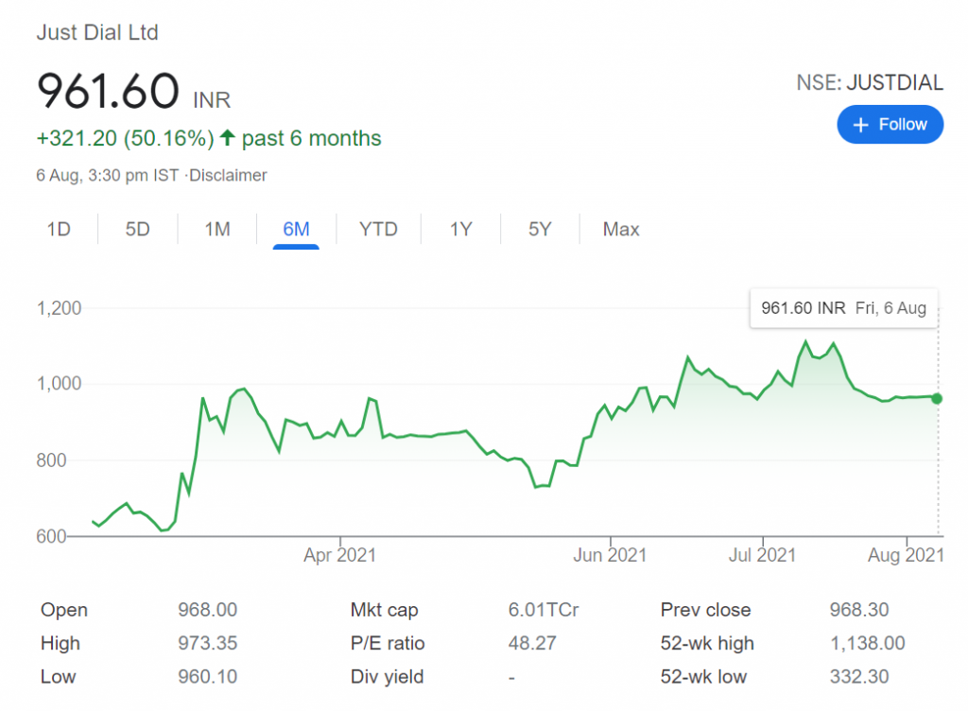The image size is (968, 711).
Task: Click the 961.60 price heading
Action: tap(108, 91)
